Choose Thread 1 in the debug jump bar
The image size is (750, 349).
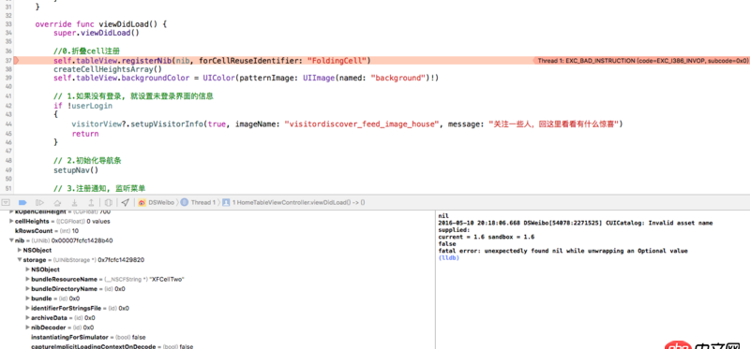(199, 202)
